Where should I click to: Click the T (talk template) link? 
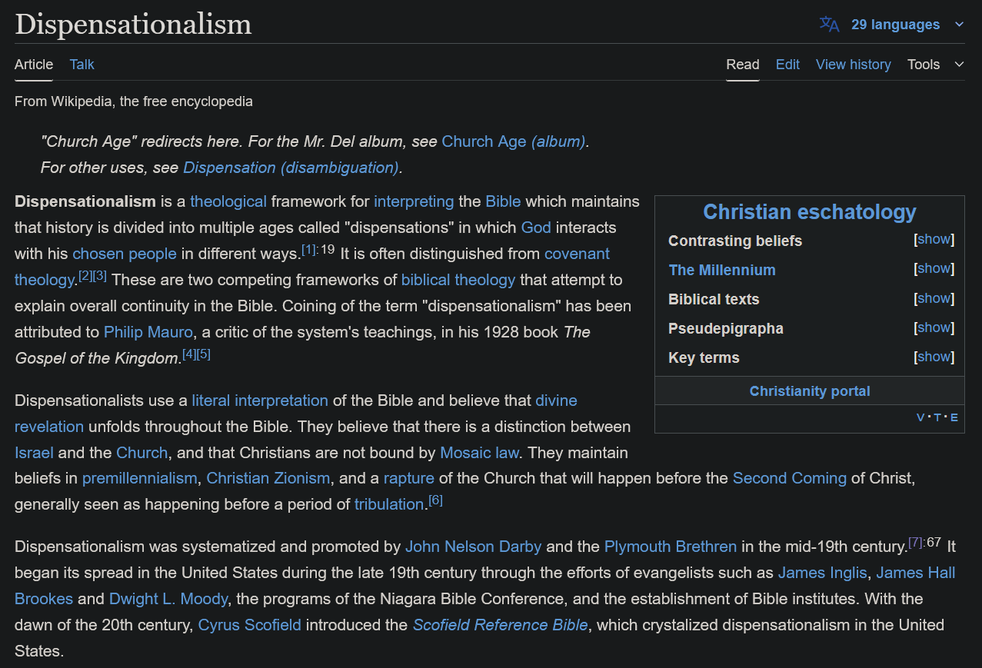click(937, 417)
